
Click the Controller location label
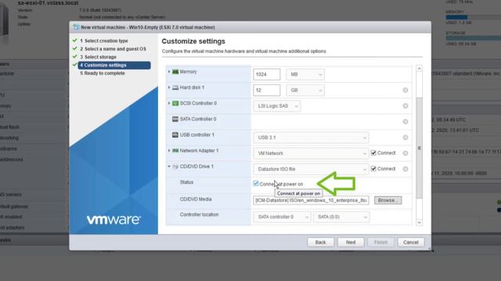click(199, 215)
